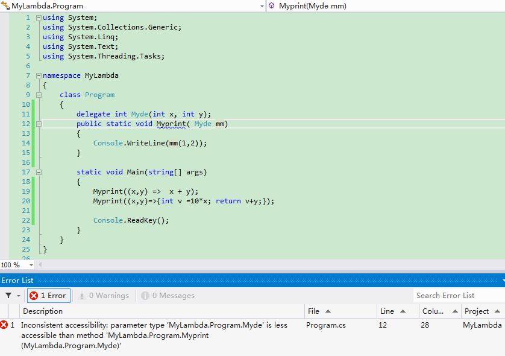Screen dimensions: 505x356
Task: Toggle the 0 Warnings filter button
Action: [x=104, y=296]
